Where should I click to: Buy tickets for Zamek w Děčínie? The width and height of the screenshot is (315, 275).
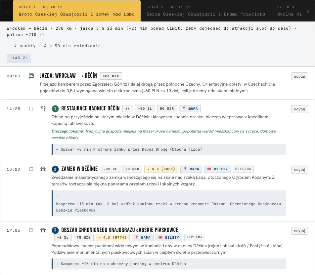[x=218, y=169]
